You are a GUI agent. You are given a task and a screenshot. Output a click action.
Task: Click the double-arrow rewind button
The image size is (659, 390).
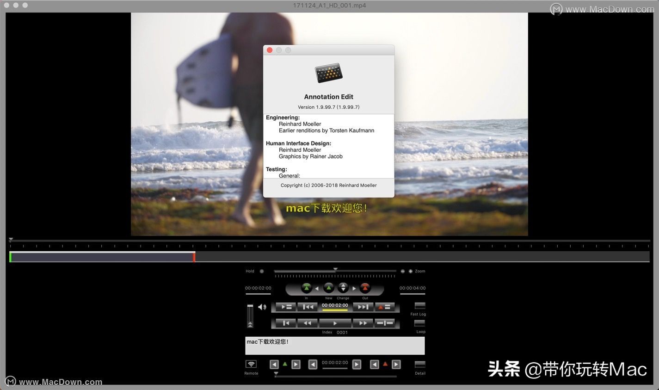307,323
